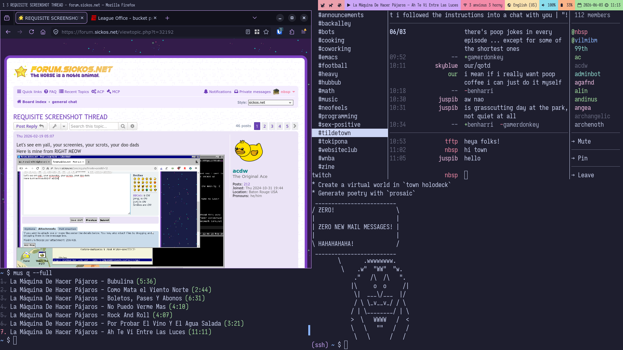Screen dimensions: 623x350
Task: Click the volume 100% indicator
Action: (x=548, y=5)
